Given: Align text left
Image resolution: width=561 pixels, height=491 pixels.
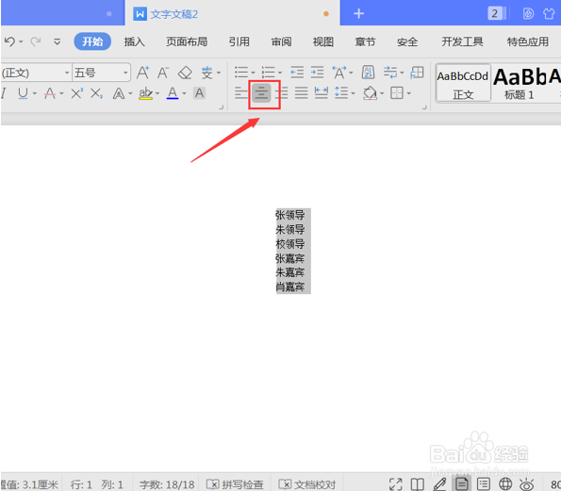Looking at the screenshot, I should point(241,93).
